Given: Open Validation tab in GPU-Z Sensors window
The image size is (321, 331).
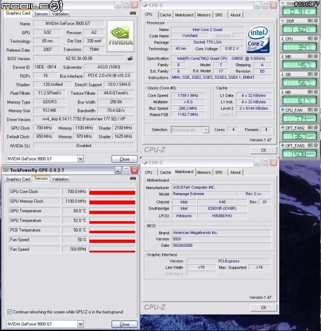Looking at the screenshot, I should tap(60, 179).
